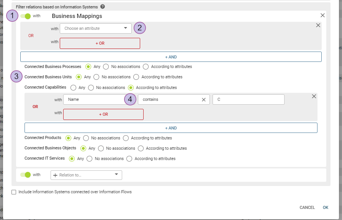Click the value field containing 'C'
The width and height of the screenshot is (342, 220).
[248, 100]
